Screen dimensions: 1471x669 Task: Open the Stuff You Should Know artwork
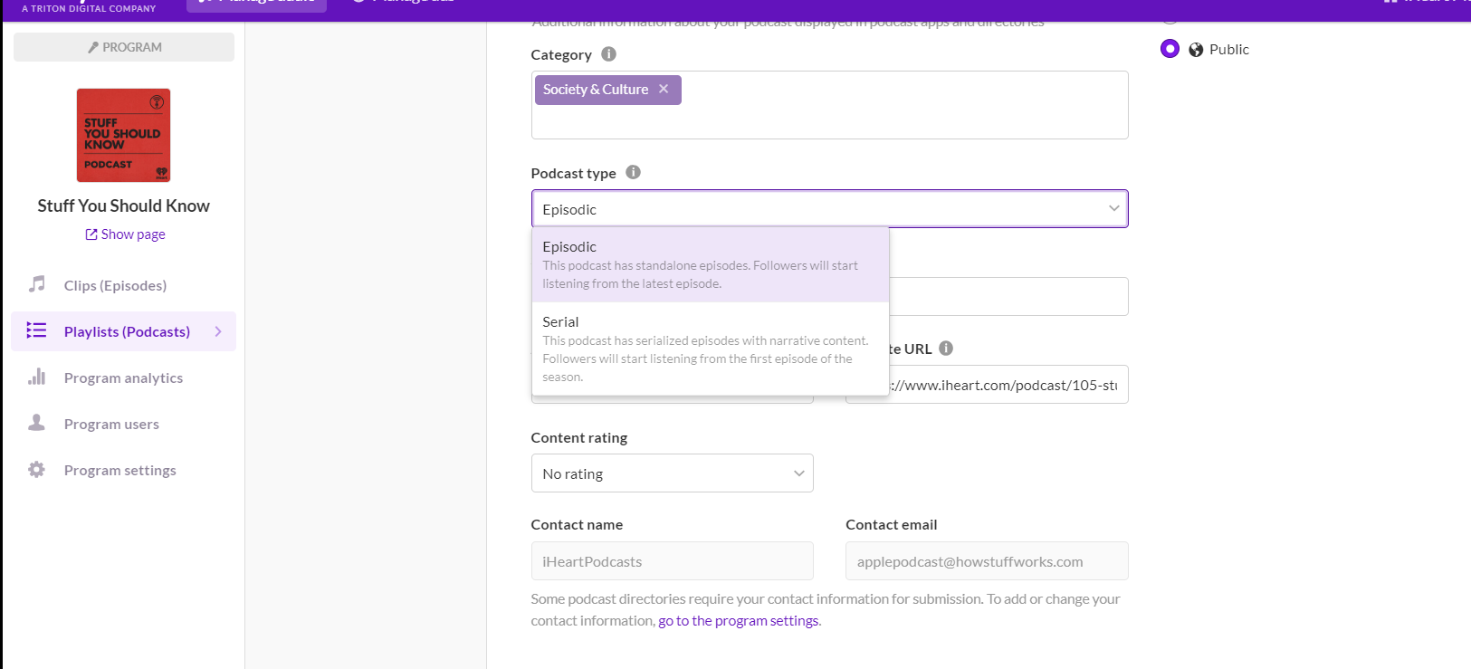point(124,135)
